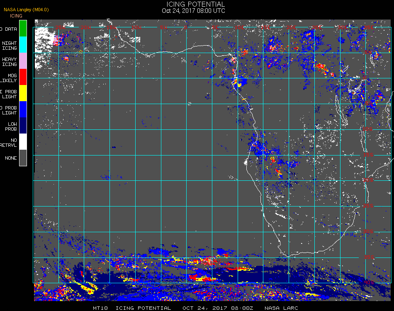Click the white NO RETRVL legend swatch

(23, 142)
